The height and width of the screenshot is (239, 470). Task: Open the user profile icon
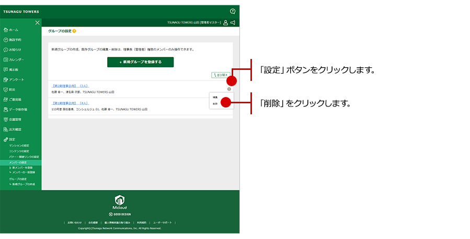pyautogui.click(x=225, y=23)
